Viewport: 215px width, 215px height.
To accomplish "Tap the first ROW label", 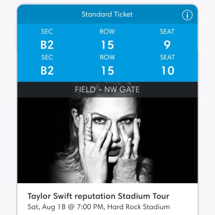I will pos(107,31).
